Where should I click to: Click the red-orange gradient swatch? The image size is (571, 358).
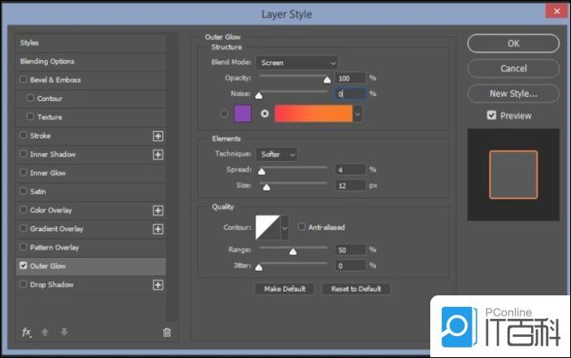click(x=313, y=113)
